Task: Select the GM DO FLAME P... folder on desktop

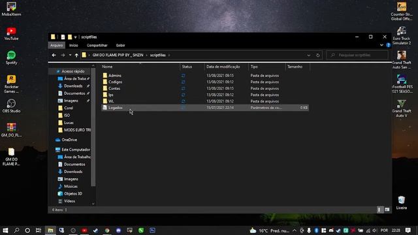Action: (x=11, y=157)
